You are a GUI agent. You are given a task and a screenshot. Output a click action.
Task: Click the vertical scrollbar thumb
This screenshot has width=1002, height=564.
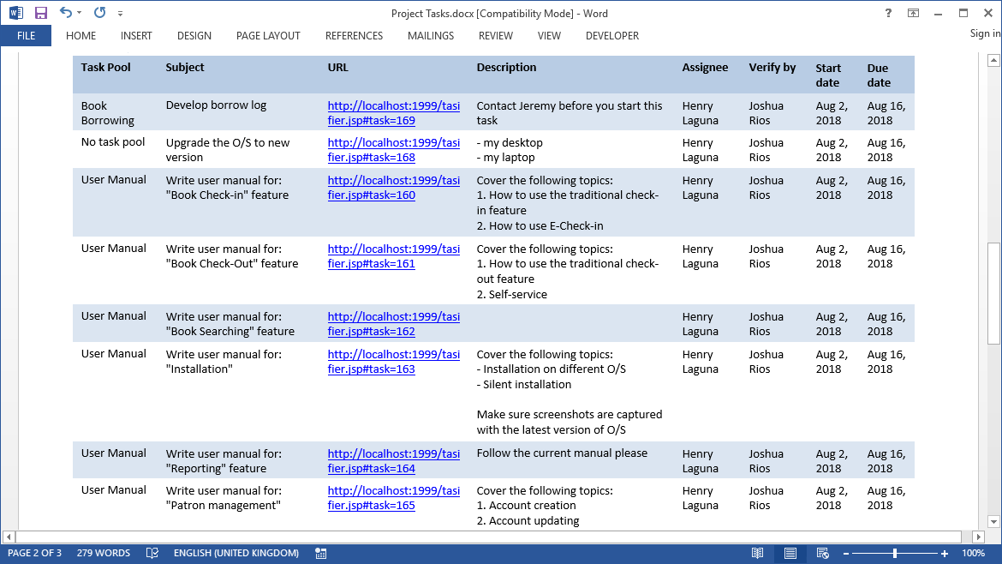(993, 294)
